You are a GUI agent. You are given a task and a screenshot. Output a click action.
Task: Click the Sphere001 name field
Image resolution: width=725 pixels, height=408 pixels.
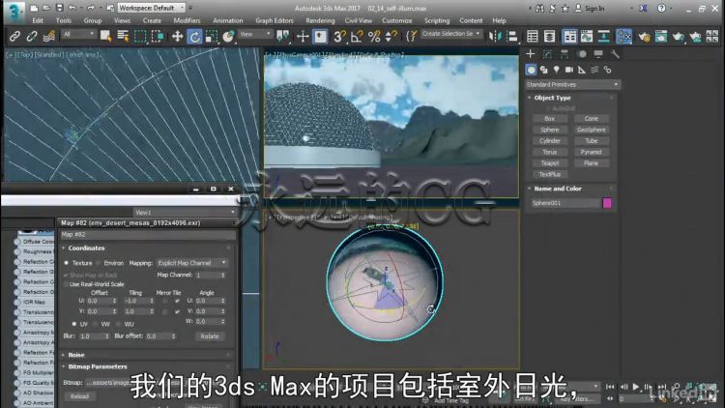565,203
